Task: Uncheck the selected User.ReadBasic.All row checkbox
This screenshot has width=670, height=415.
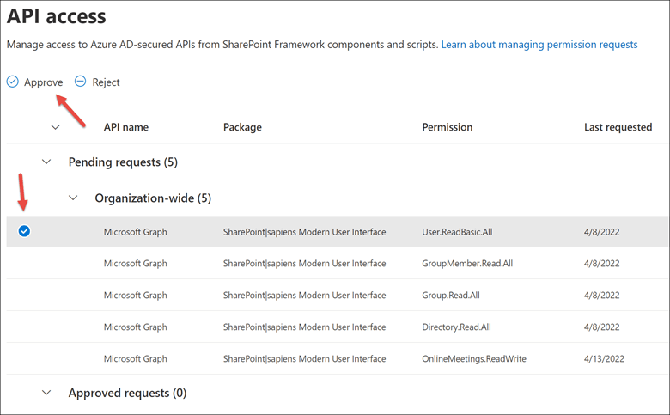Action: (24, 231)
